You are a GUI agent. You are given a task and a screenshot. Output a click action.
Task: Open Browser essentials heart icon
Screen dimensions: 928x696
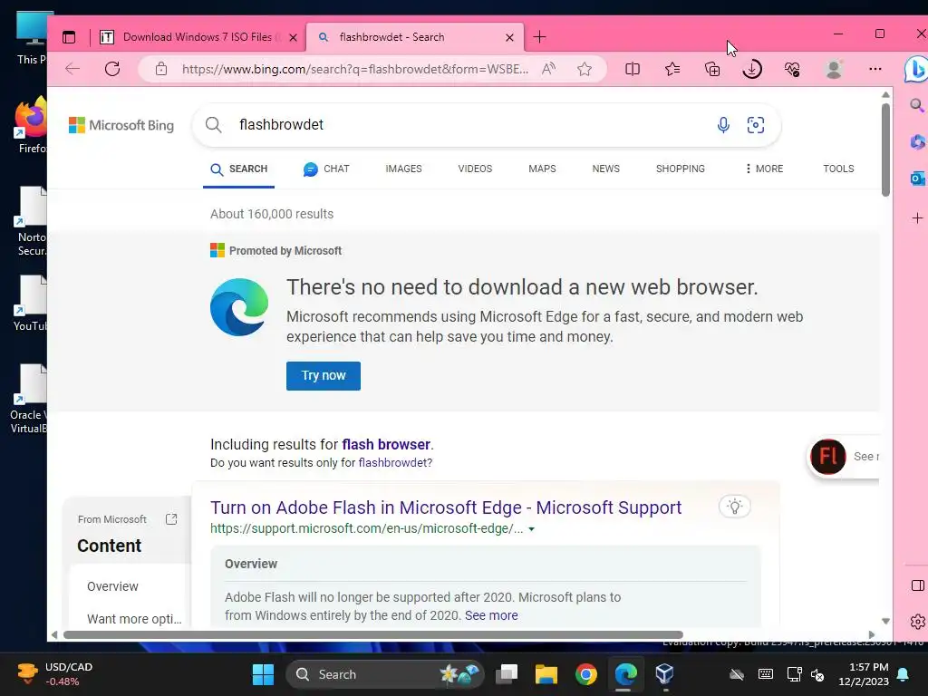(792, 69)
